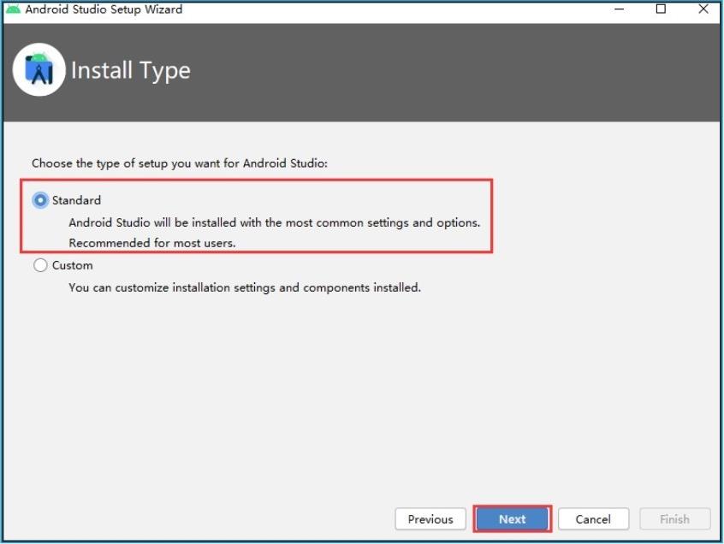Click the Android icon in the title bar
This screenshot has width=724, height=544.
coord(13,9)
